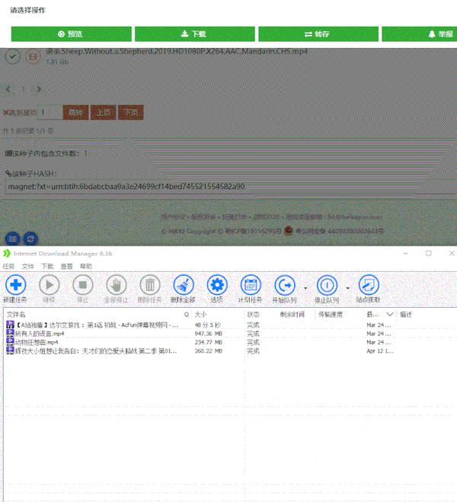Image resolution: width=457 pixels, height=502 pixels.
Task: Toggle the checkmark beside Sheep.Without.a.Shepherd file
Action: [x=13, y=56]
